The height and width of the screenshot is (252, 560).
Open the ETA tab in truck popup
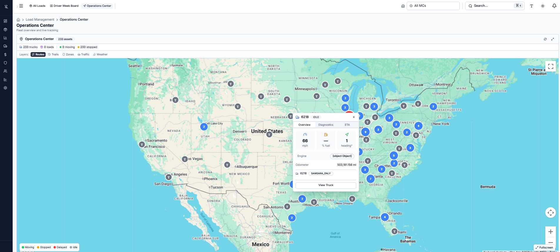(x=347, y=125)
